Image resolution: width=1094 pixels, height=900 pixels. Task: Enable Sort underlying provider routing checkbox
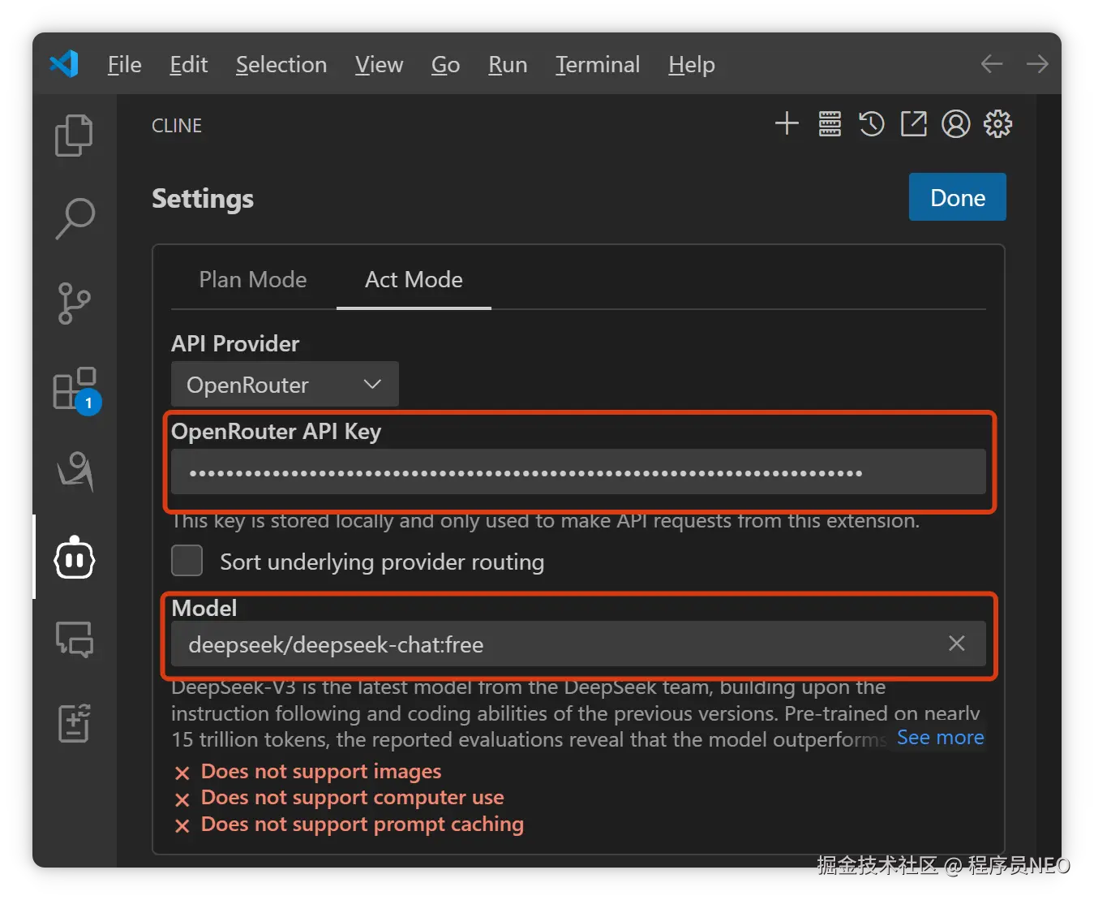coord(187,561)
